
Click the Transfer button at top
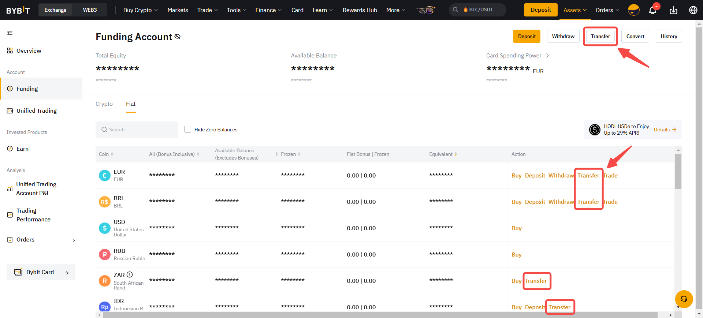(600, 36)
